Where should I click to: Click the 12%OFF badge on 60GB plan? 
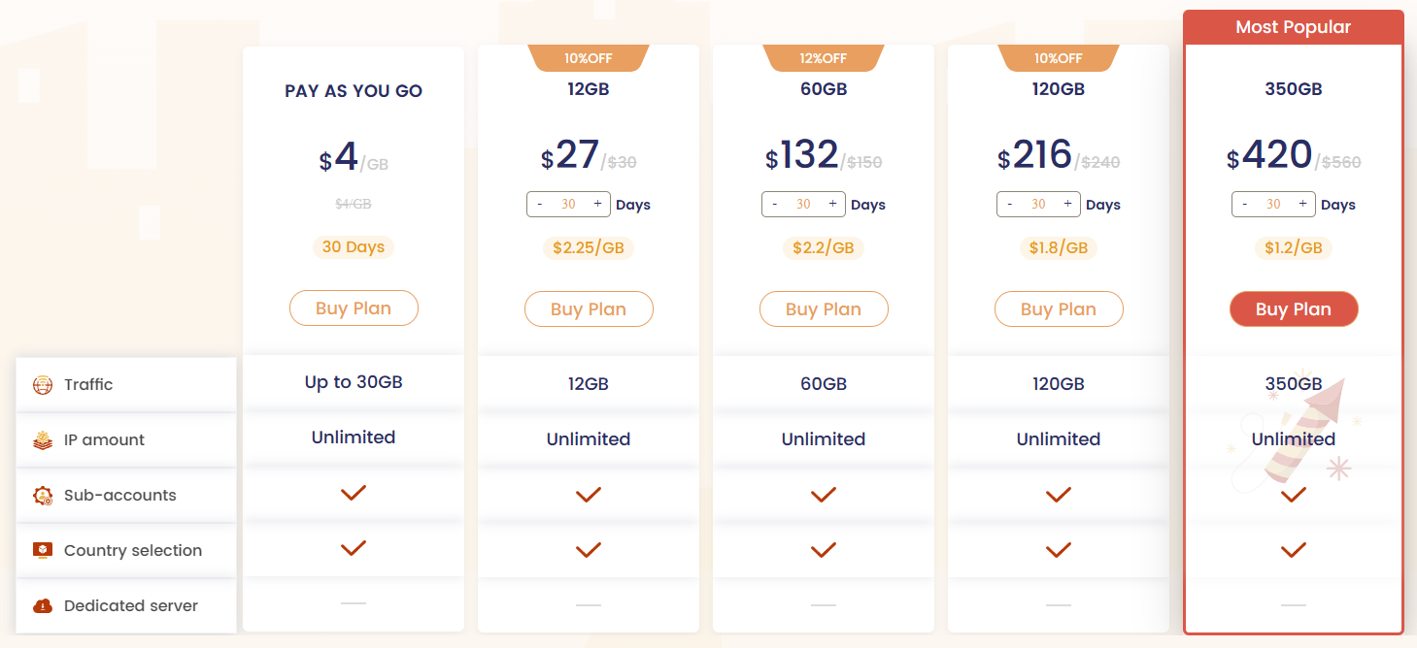coord(824,58)
